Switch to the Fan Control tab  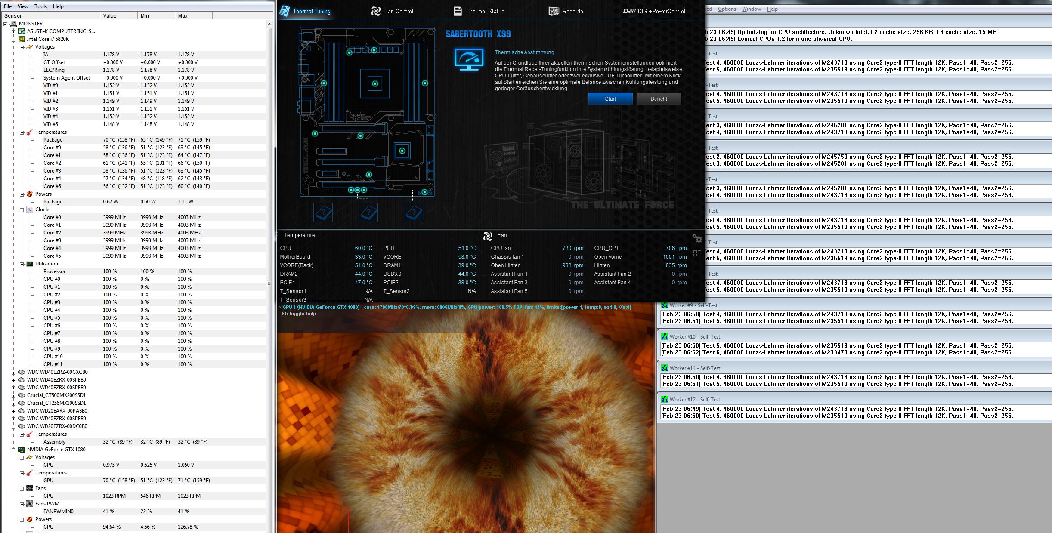[392, 11]
